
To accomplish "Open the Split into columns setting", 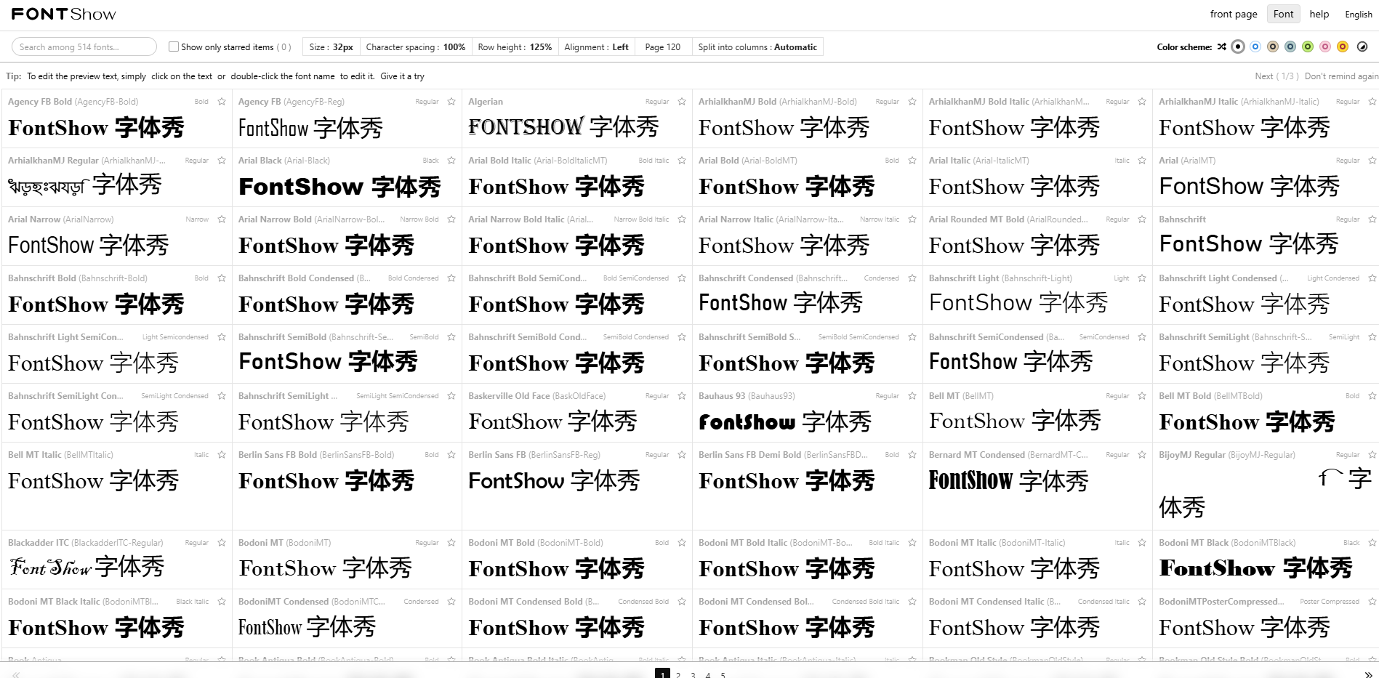I will click(757, 47).
